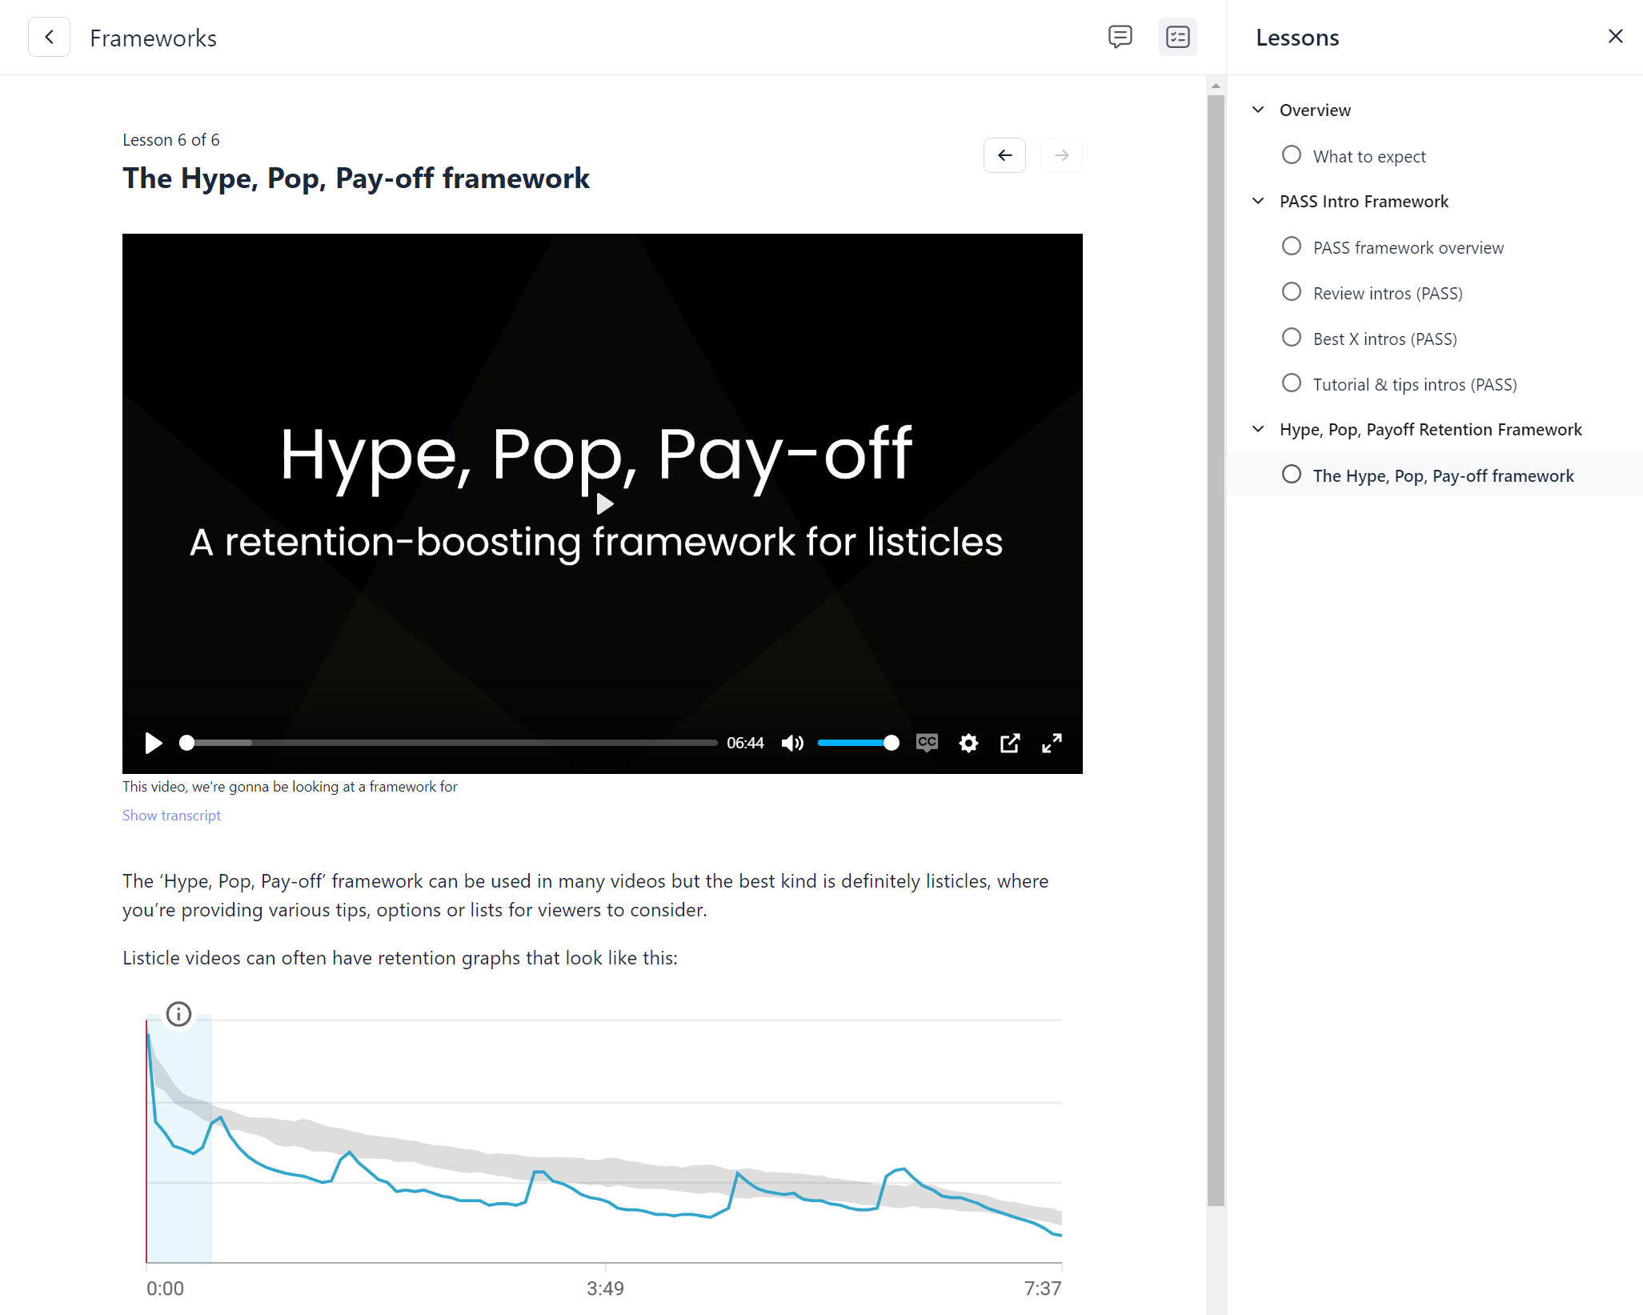This screenshot has width=1643, height=1315.
Task: Pop the video out to a new window
Action: [1010, 744]
